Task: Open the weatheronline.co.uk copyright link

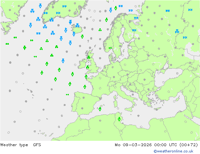Action: [174, 151]
